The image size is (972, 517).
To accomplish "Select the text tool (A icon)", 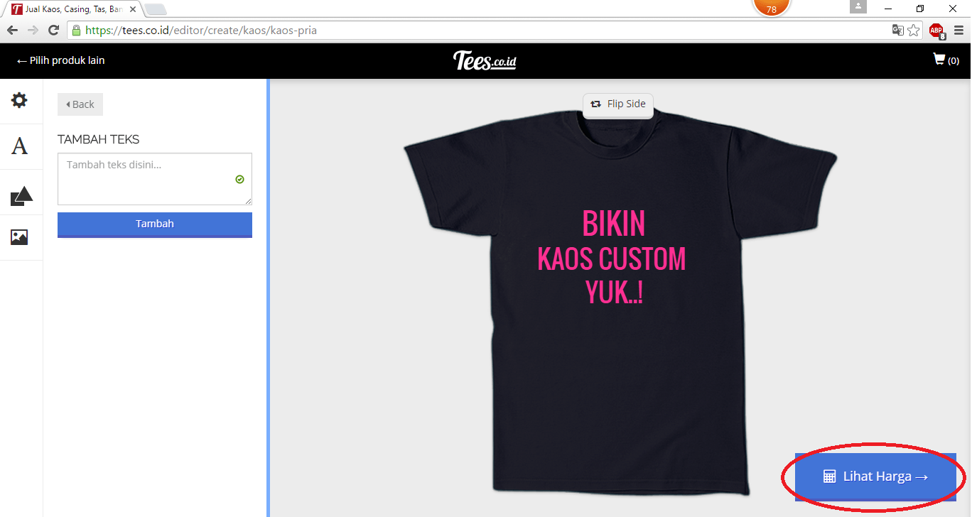I will point(21,146).
